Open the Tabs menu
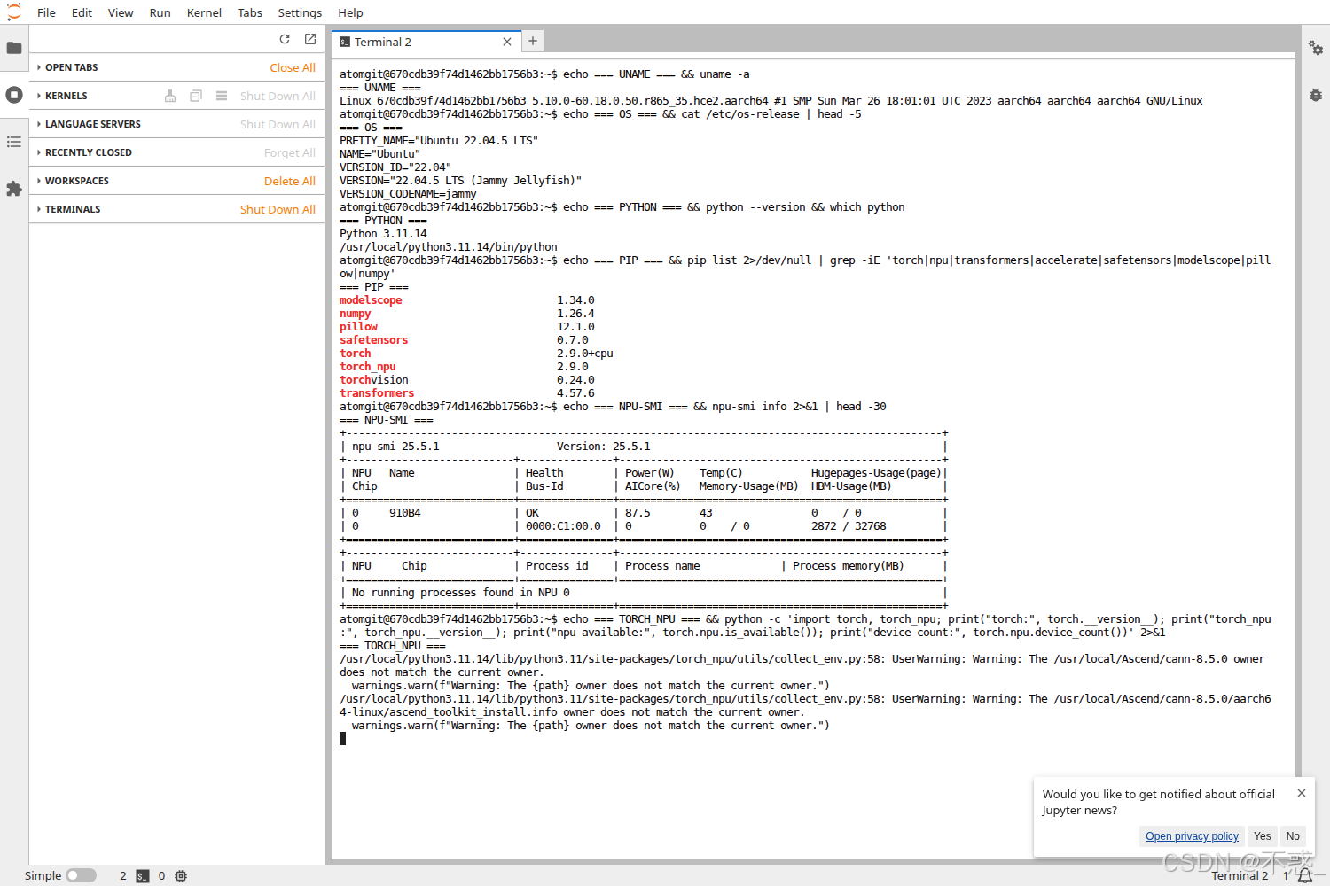1330x886 pixels. click(250, 12)
